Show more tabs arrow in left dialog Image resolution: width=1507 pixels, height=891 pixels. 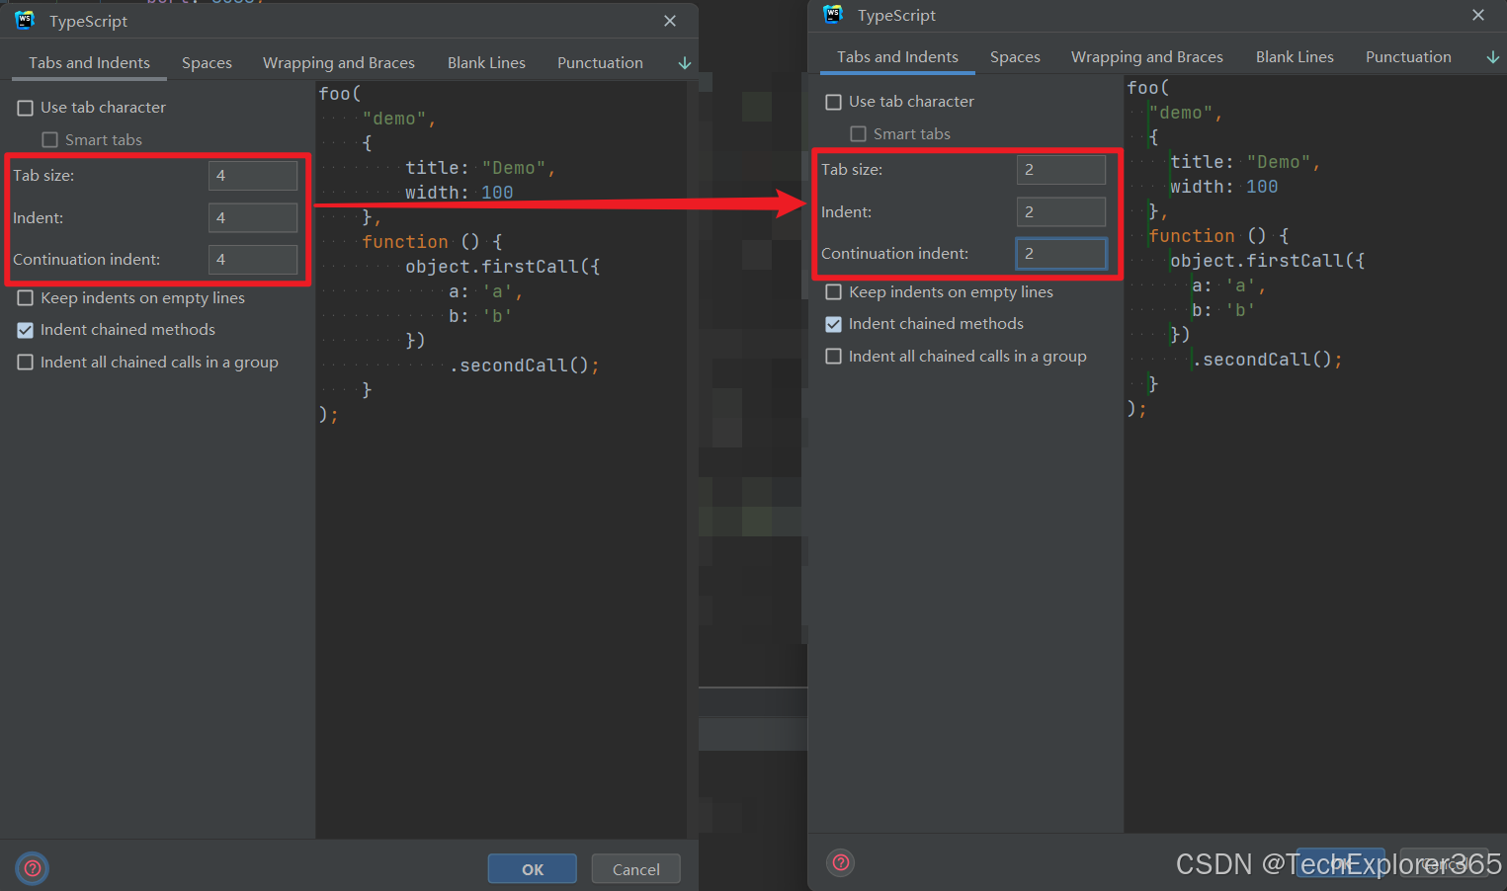(685, 63)
